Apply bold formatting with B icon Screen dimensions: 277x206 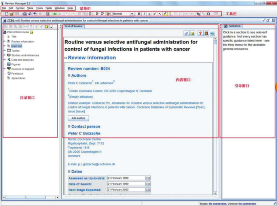coord(139,14)
